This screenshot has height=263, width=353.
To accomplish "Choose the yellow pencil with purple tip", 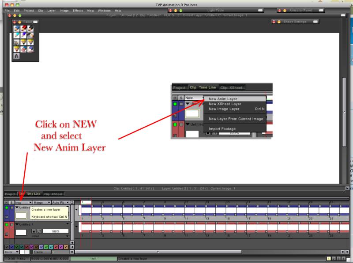I will [30, 42].
